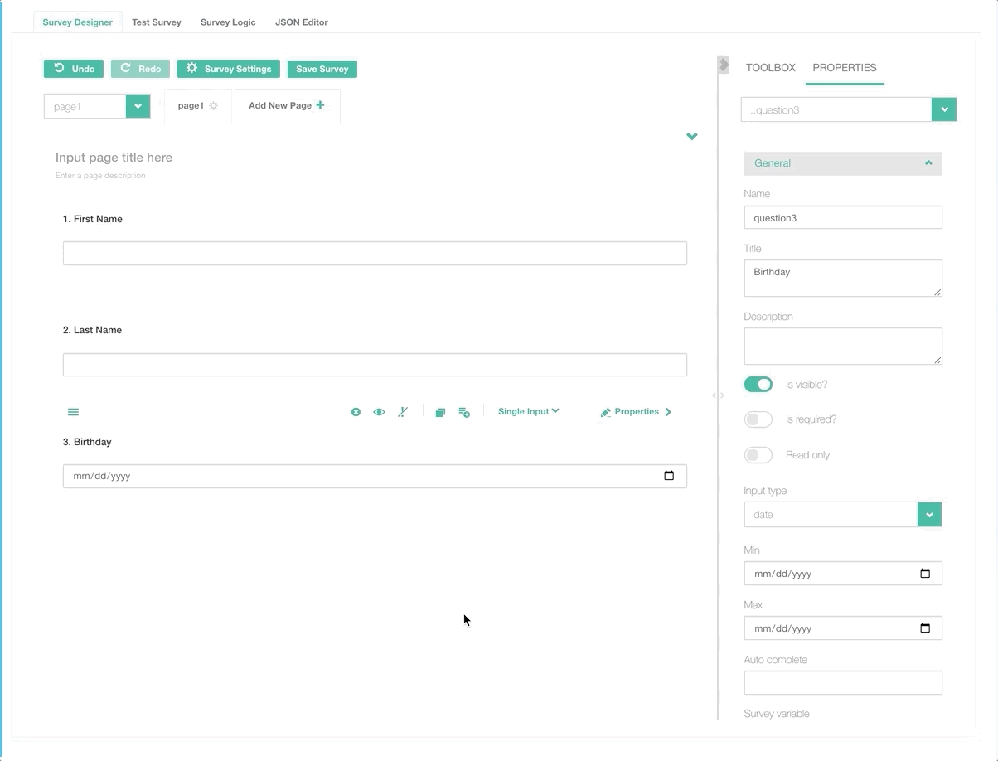Delete the Birthday question with the X icon
The height and width of the screenshot is (761, 998).
(356, 412)
